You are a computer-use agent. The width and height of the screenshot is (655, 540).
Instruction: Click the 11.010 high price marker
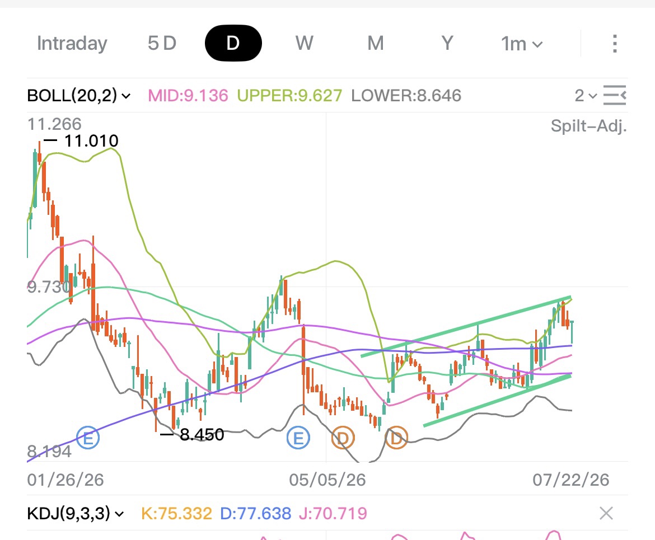pyautogui.click(x=91, y=141)
